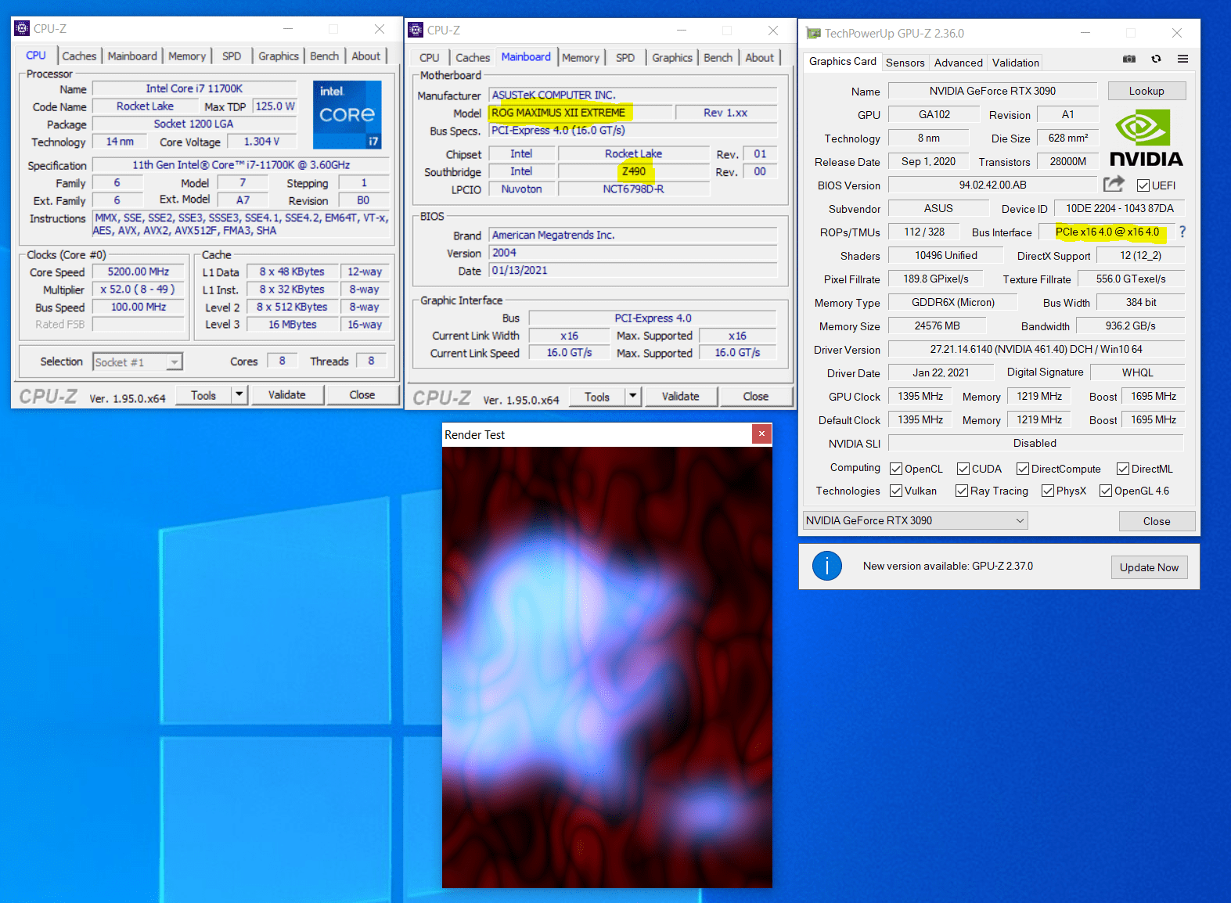Click the Core Voltage 1.304 V value
The height and width of the screenshot is (903, 1231).
point(261,141)
